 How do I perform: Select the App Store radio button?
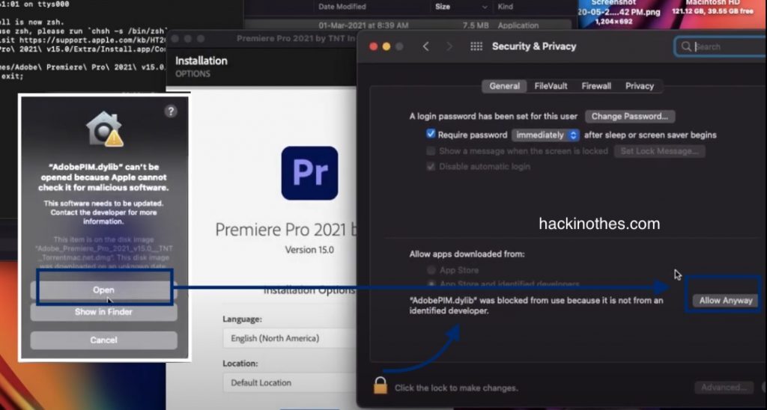[x=431, y=270]
